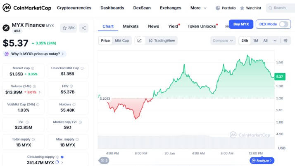Open DexScan navigation item
The height and width of the screenshot is (166, 295).
142,8
